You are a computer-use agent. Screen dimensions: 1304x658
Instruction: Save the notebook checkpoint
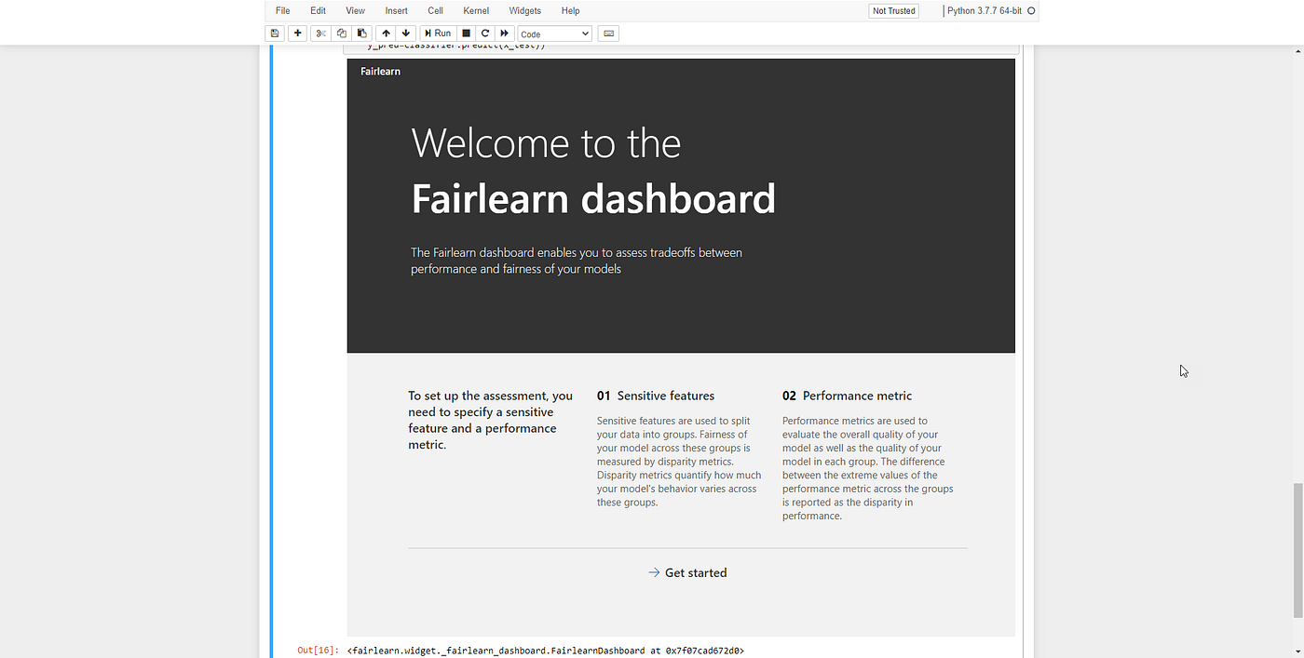click(274, 33)
